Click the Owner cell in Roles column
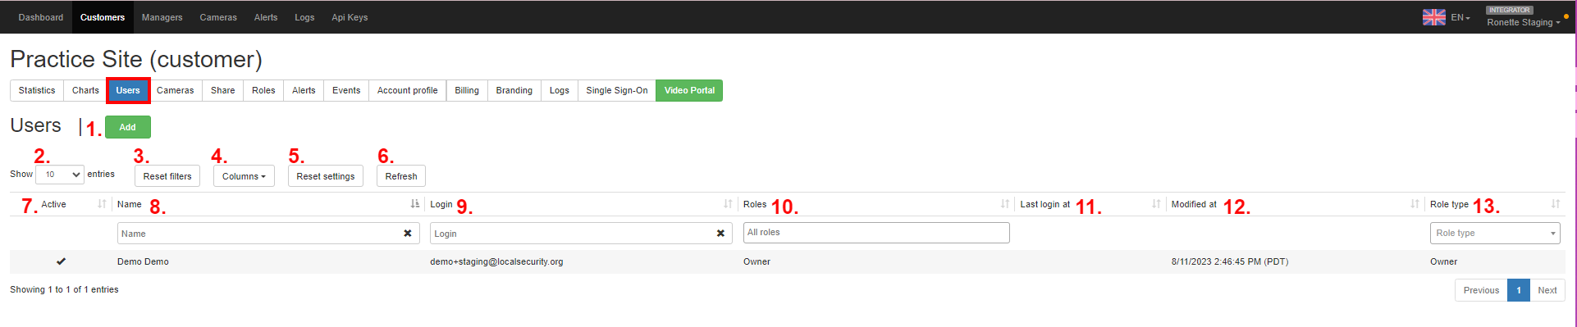The width and height of the screenshot is (1577, 327). pyautogui.click(x=757, y=262)
